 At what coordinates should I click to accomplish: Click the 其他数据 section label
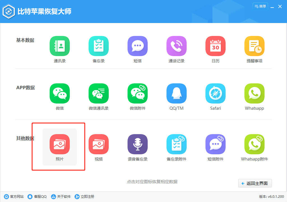(x=25, y=138)
